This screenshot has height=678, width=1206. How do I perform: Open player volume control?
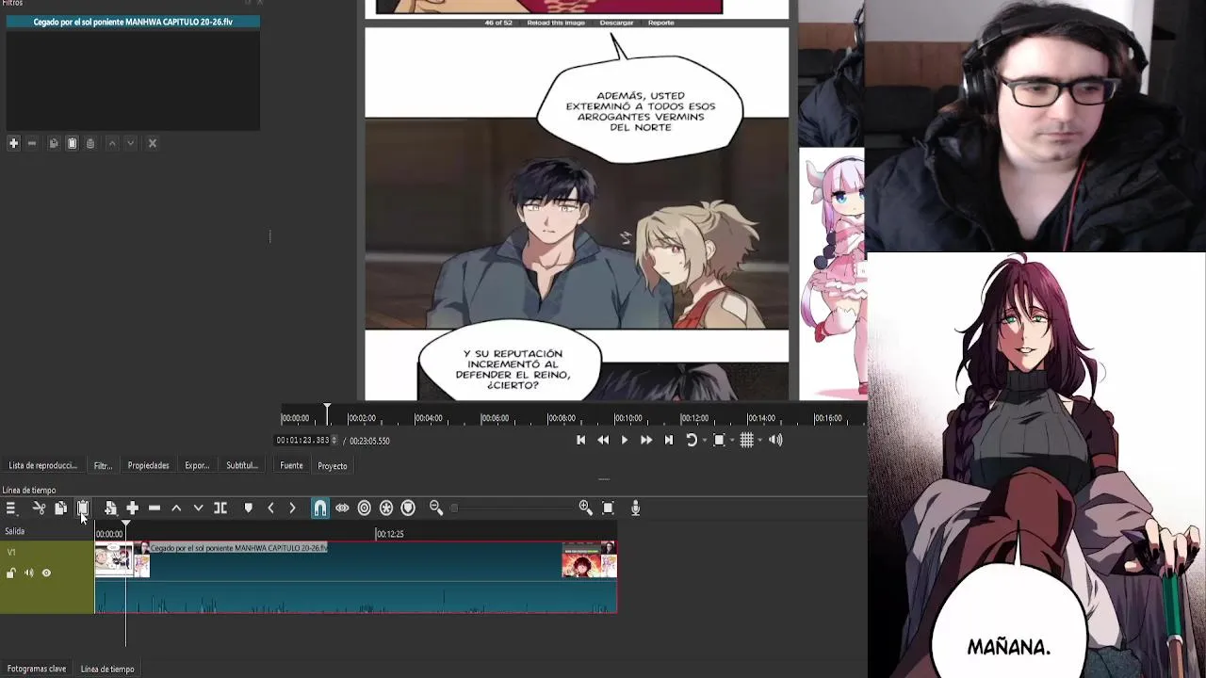[x=775, y=440]
